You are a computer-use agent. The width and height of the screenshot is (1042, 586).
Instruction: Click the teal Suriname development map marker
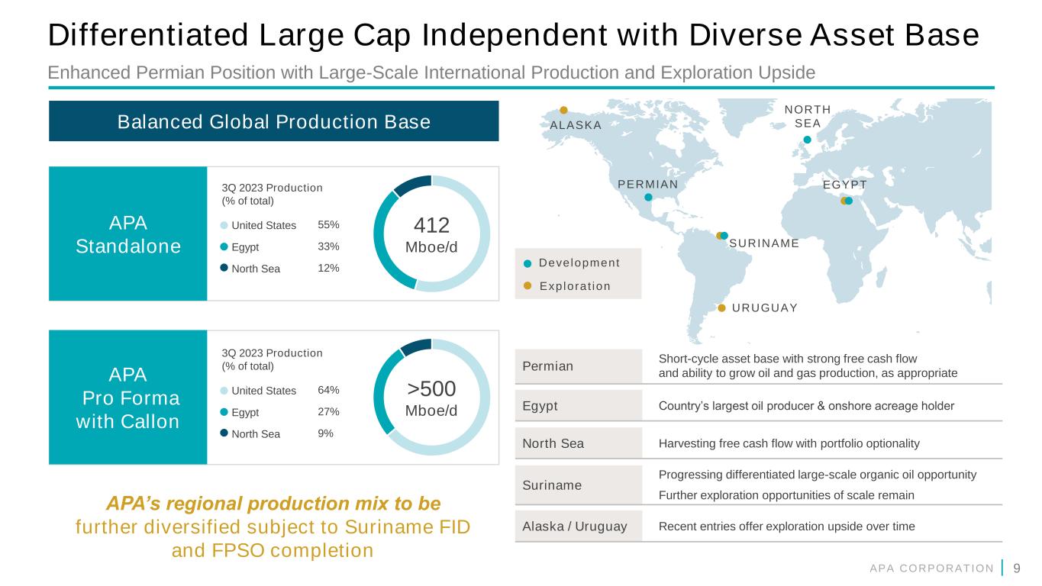tap(725, 235)
